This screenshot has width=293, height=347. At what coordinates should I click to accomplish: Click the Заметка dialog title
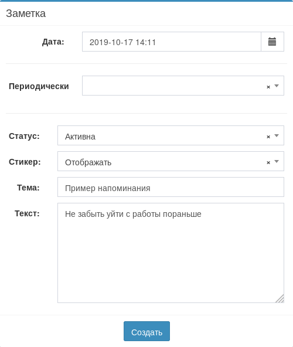[x=26, y=13]
